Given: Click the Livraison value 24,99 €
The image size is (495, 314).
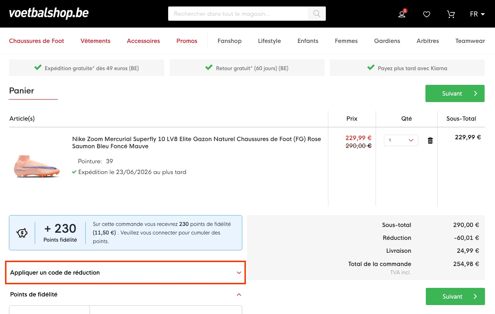Looking at the screenshot, I should pos(468,251).
